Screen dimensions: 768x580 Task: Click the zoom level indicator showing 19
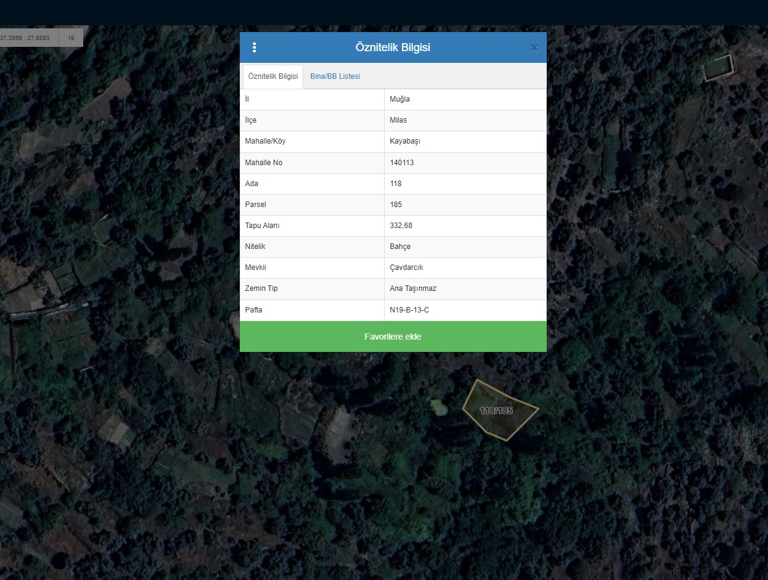click(71, 38)
